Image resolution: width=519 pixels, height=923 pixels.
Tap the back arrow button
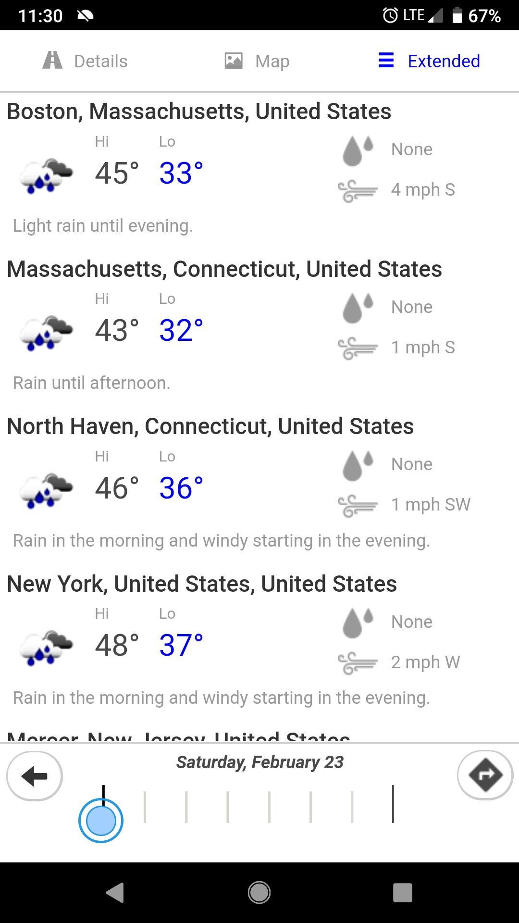[x=35, y=775]
